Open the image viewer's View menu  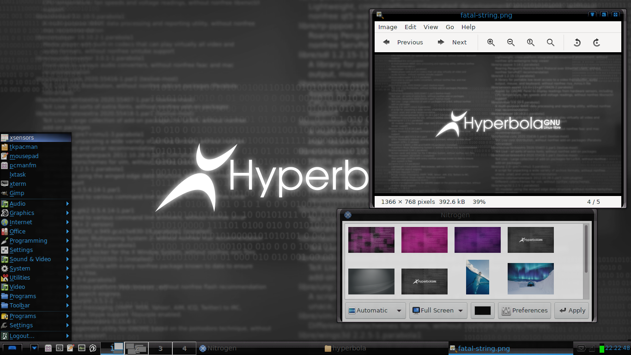431,27
